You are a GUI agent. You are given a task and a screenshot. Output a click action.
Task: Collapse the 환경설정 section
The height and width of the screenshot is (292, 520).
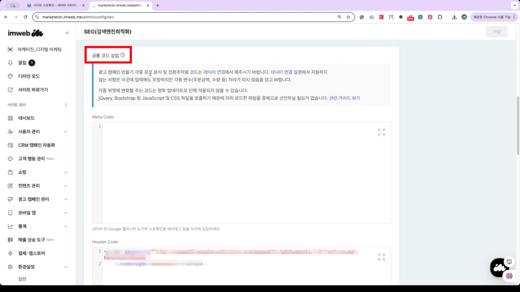coord(66,267)
